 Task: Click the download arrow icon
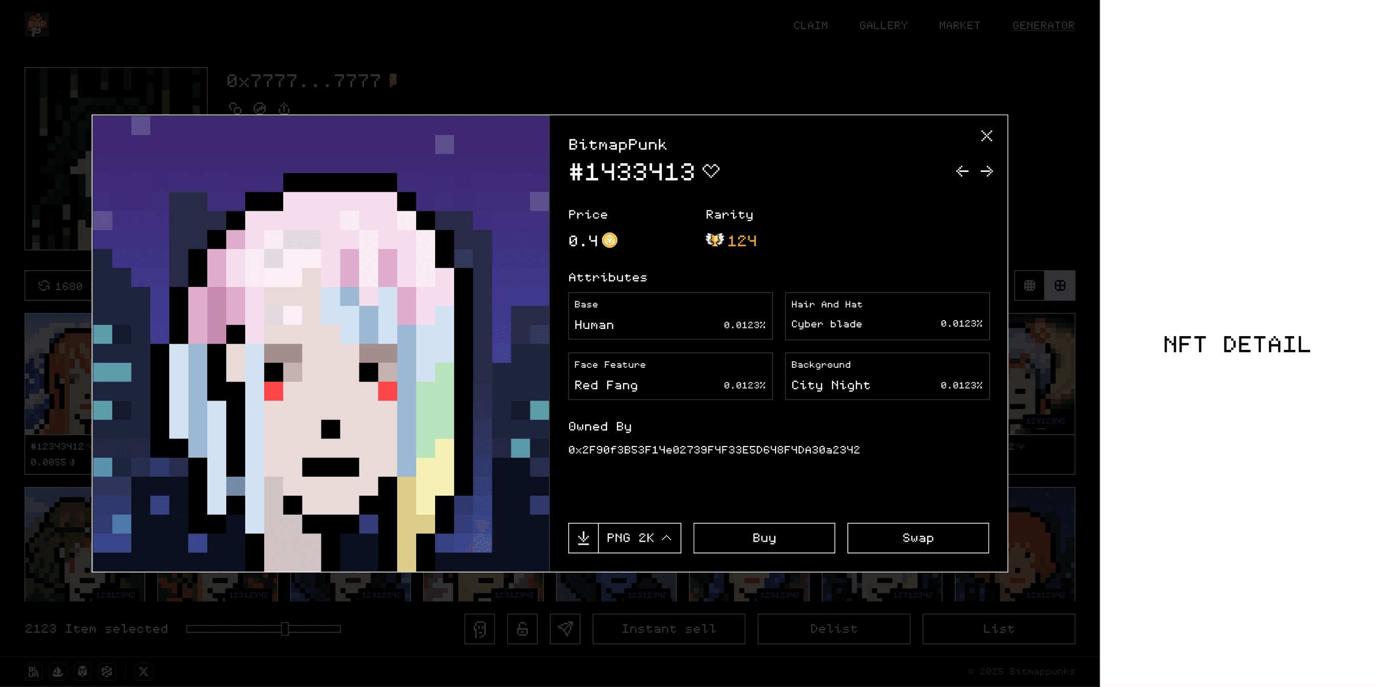(x=583, y=538)
